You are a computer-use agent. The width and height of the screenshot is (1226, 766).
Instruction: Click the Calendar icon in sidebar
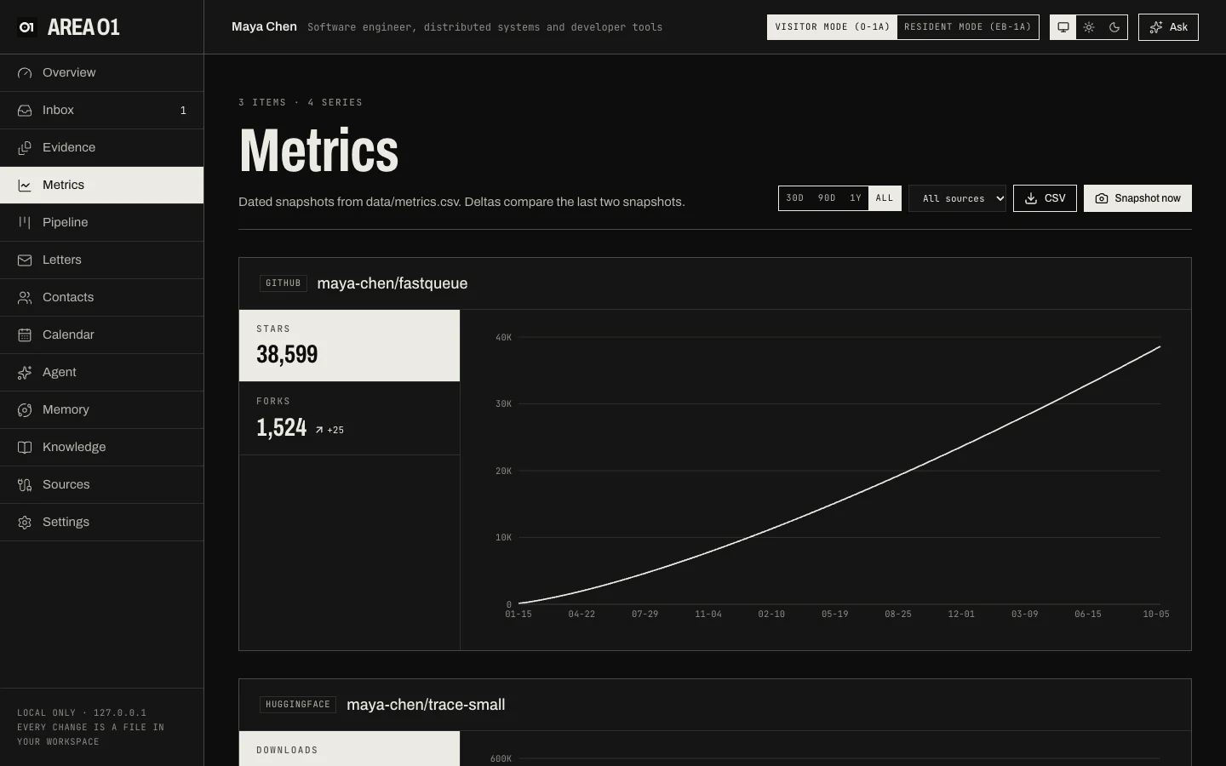(25, 335)
